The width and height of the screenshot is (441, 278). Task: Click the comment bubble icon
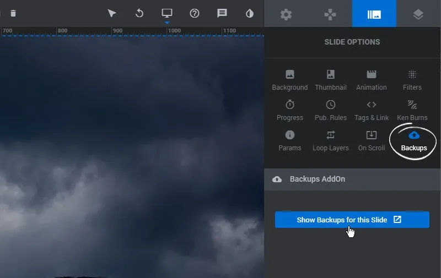pyautogui.click(x=222, y=13)
